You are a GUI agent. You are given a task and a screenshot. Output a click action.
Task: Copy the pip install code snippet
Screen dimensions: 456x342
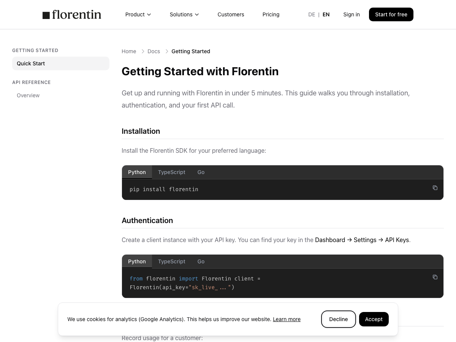pyautogui.click(x=435, y=188)
